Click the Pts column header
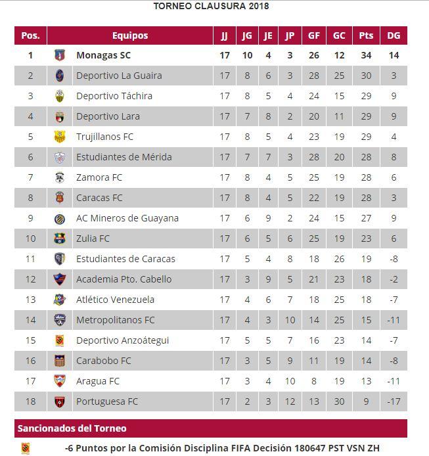 coord(366,35)
